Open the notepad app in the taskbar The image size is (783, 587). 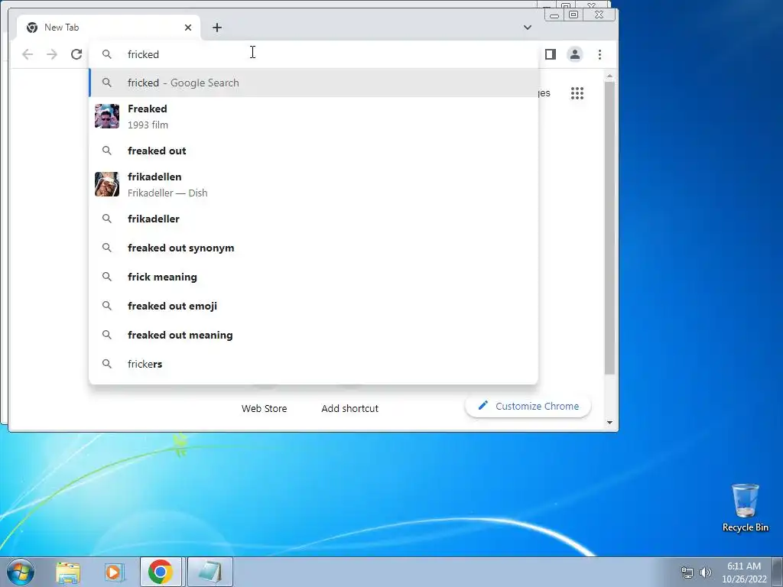(210, 572)
